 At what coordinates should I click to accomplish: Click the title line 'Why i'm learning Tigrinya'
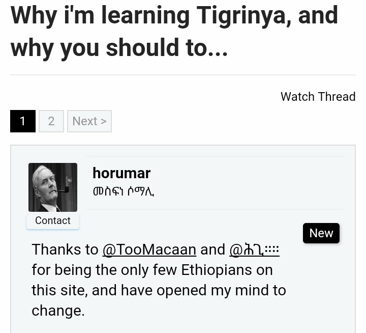click(174, 15)
